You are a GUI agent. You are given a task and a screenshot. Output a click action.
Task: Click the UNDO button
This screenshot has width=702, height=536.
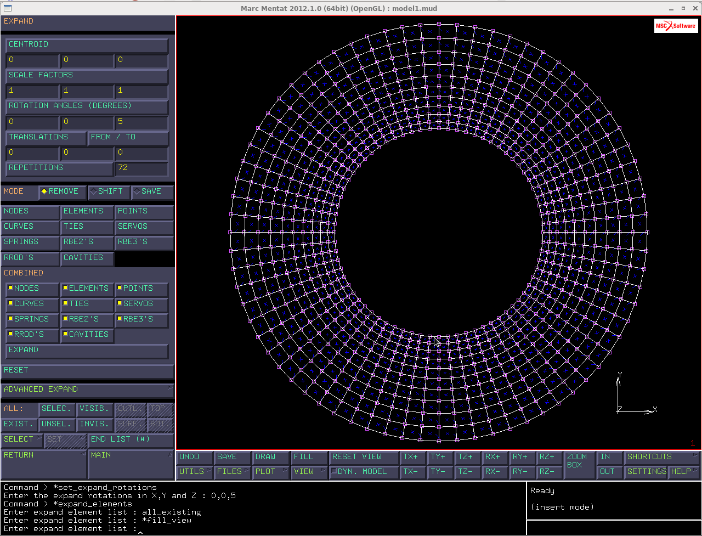pos(195,457)
